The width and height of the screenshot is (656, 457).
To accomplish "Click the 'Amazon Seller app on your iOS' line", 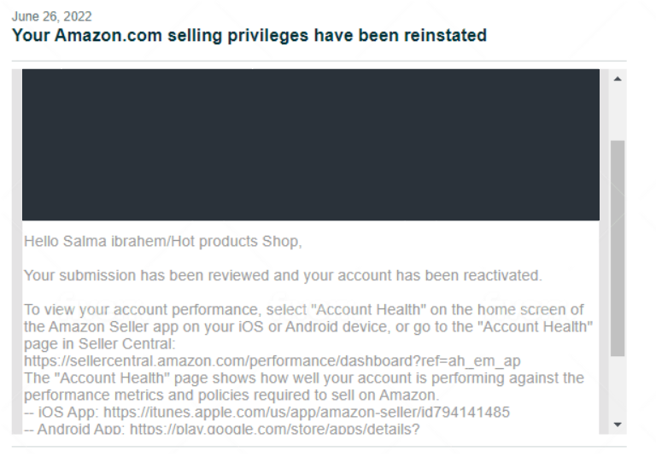I will (308, 326).
